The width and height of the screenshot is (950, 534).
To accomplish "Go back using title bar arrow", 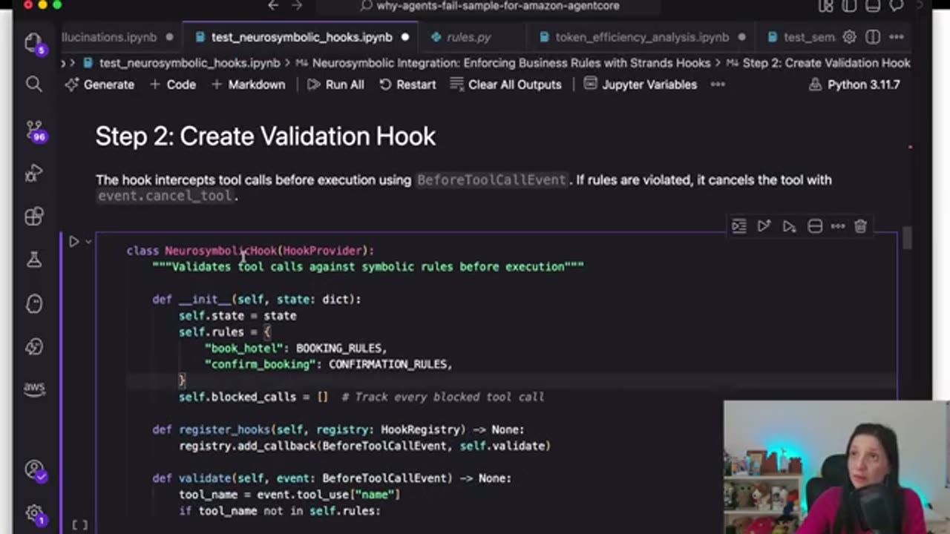I will click(273, 6).
